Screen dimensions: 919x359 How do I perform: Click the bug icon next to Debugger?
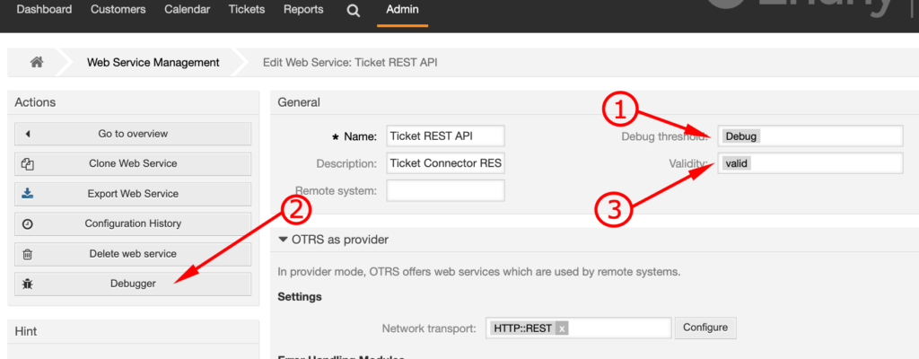27,284
